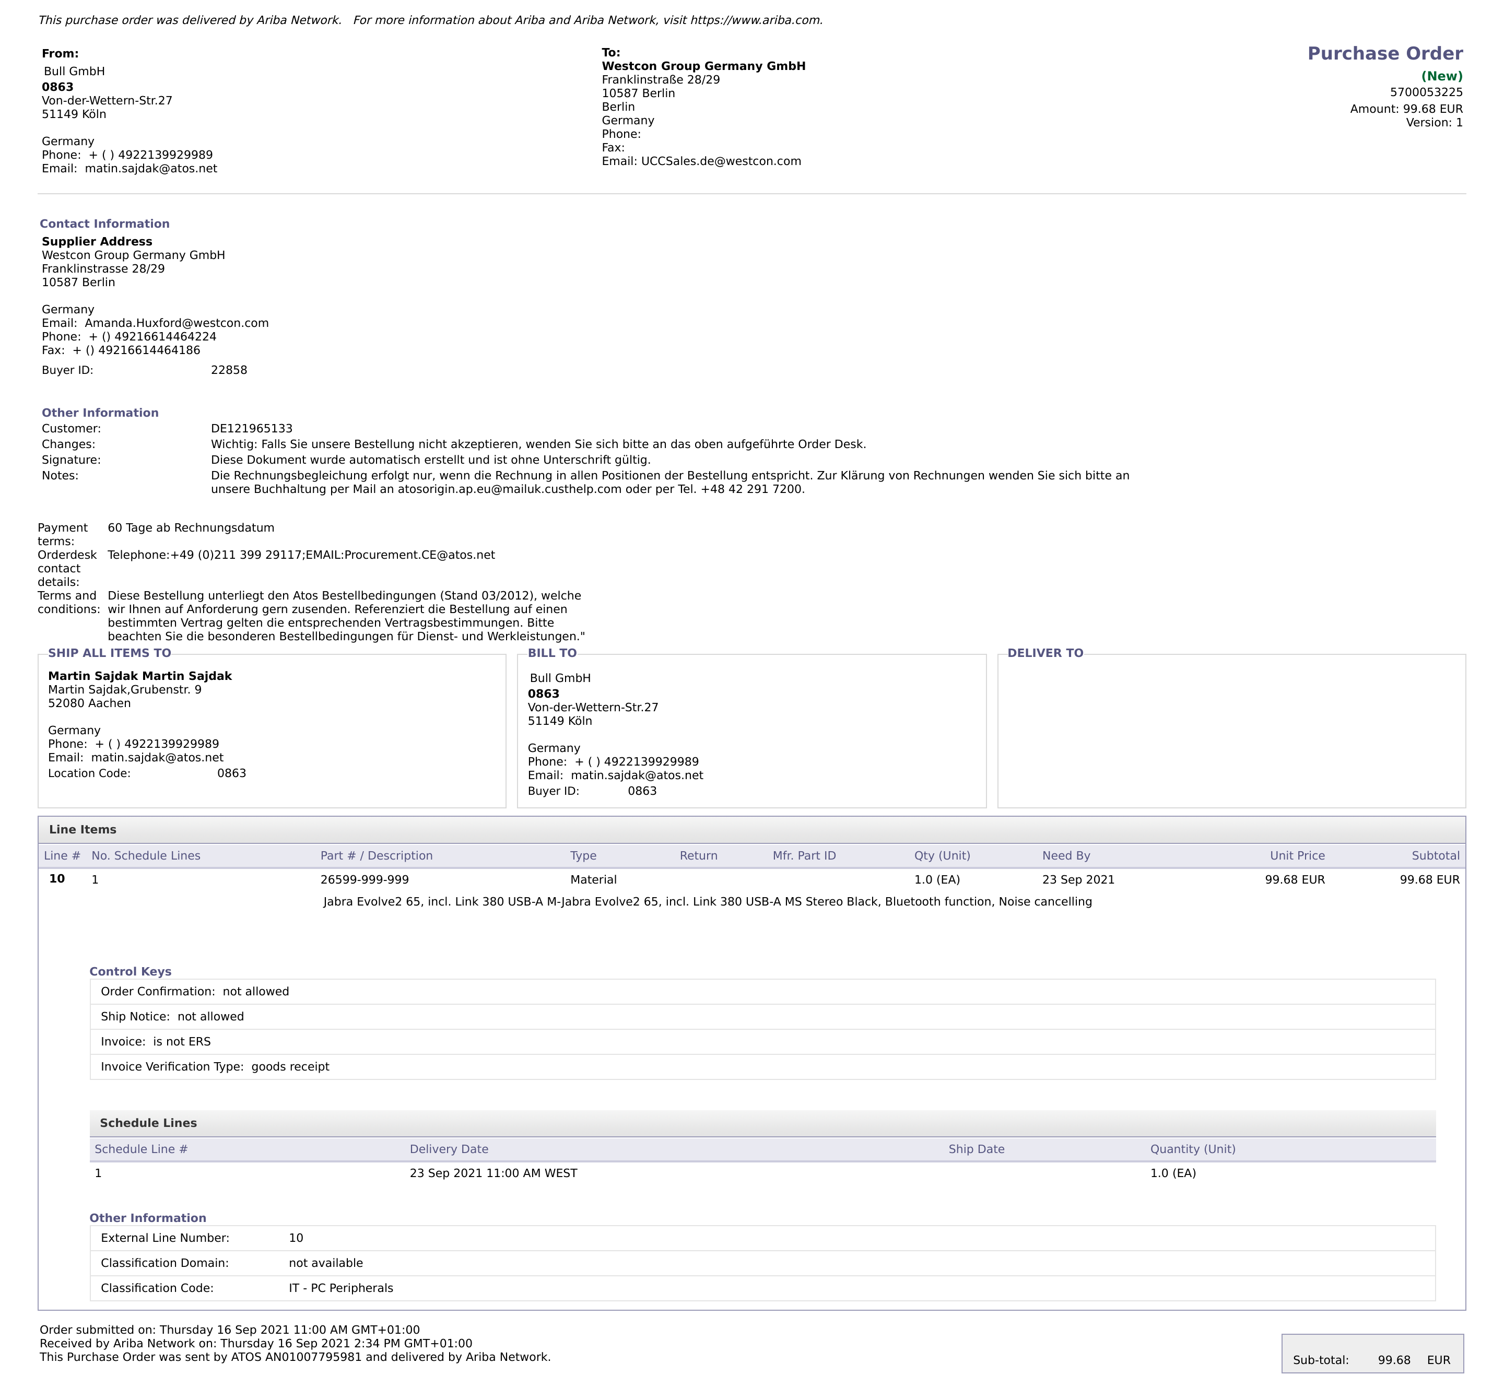The image size is (1504, 1387).
Task: Click the Procurement.CE@atos.net orderdesk email
Action: click(419, 556)
